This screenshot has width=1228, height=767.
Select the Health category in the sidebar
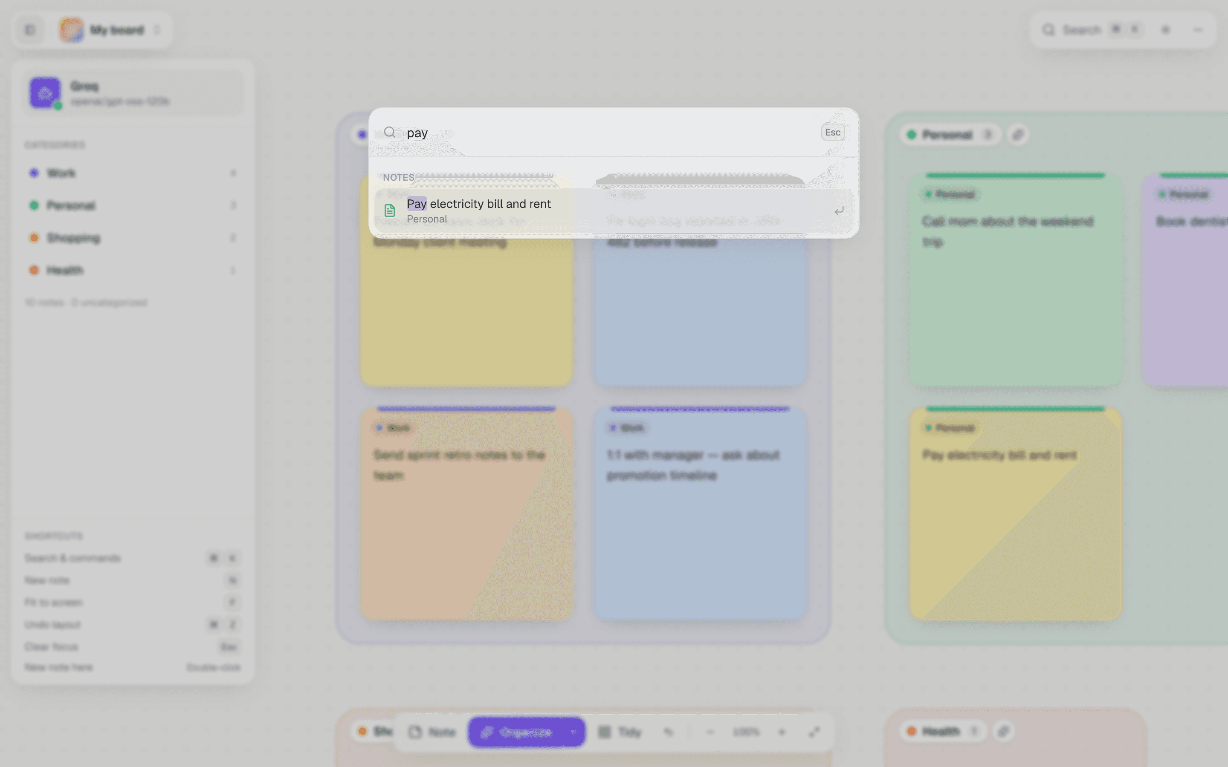coord(133,271)
